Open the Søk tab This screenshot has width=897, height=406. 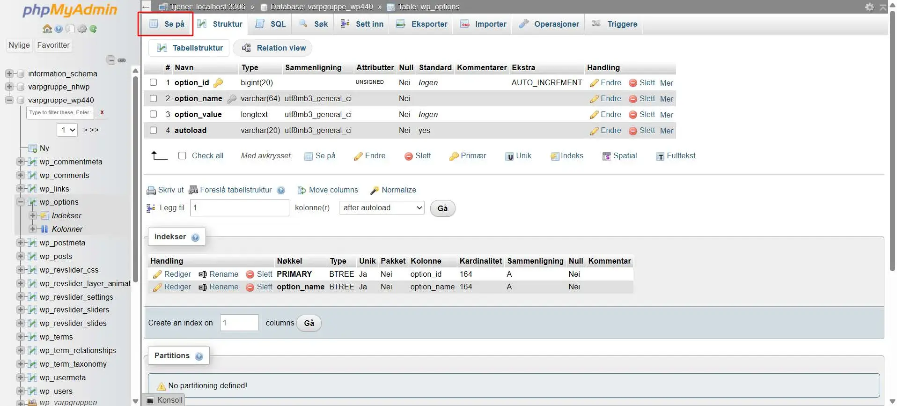click(313, 24)
